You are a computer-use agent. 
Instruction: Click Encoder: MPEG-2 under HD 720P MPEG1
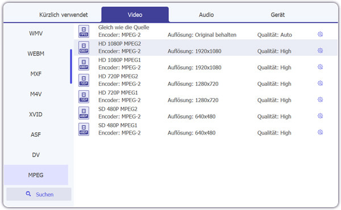119,100
